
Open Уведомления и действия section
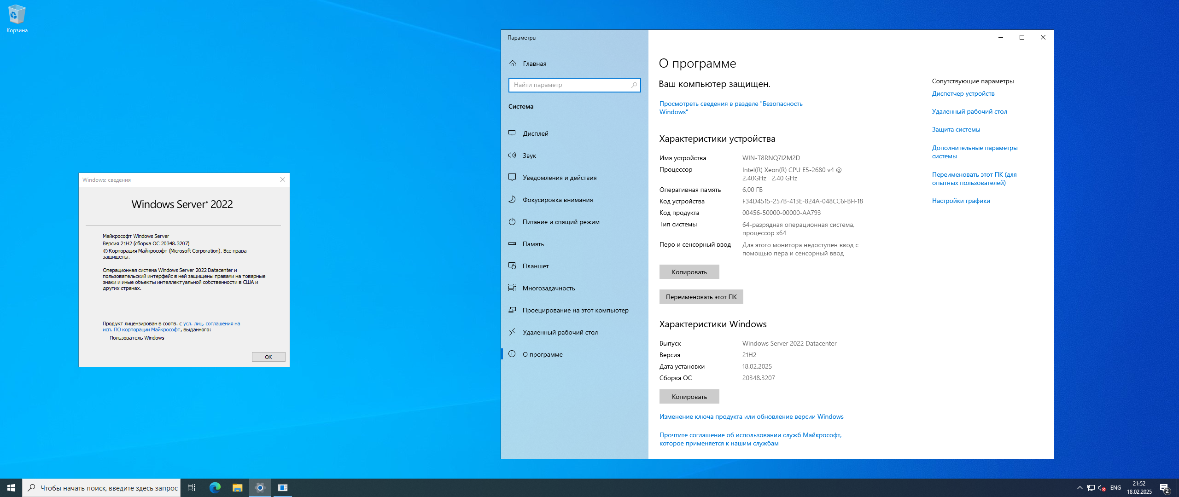click(x=574, y=178)
